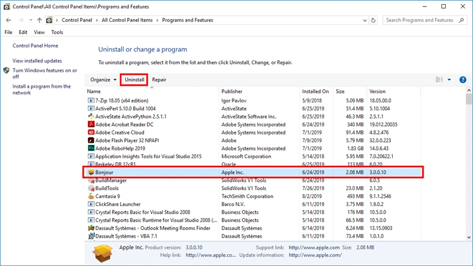Open the Support link http://www.apple.com
This screenshot has width=473, height=266.
click(314, 248)
